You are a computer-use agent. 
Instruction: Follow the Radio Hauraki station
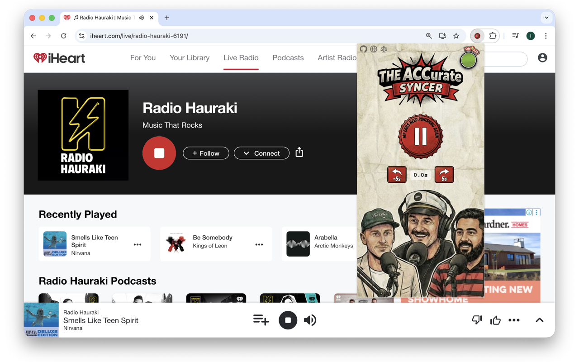pos(206,153)
